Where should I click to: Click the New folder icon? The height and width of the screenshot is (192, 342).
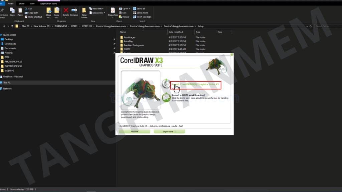click(84, 11)
